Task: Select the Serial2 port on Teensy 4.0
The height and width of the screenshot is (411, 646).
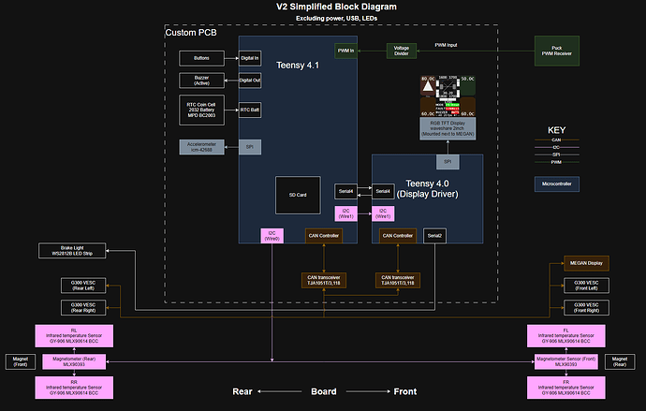Action: coord(436,235)
